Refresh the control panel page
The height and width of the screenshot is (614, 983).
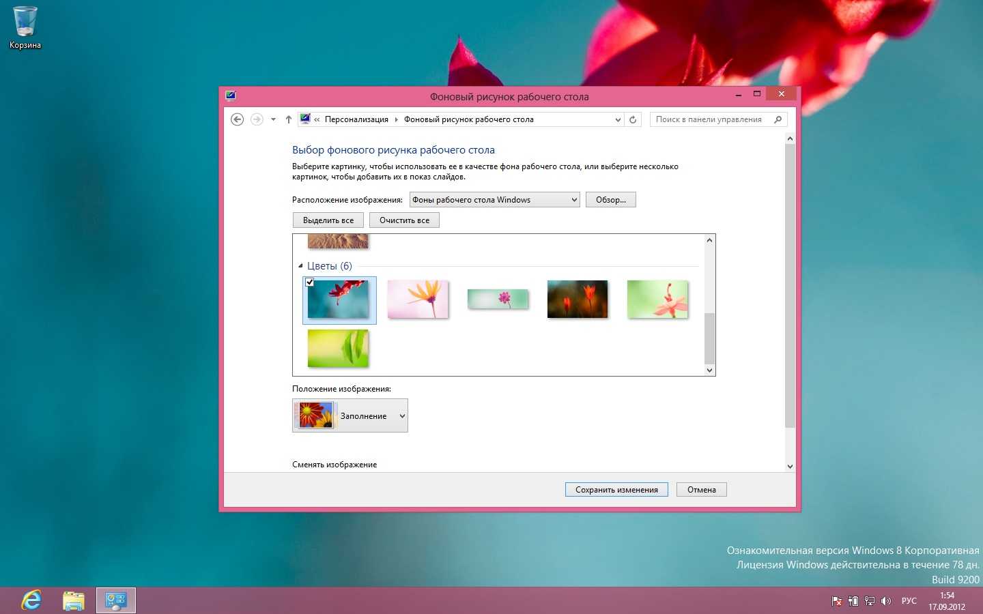click(633, 119)
